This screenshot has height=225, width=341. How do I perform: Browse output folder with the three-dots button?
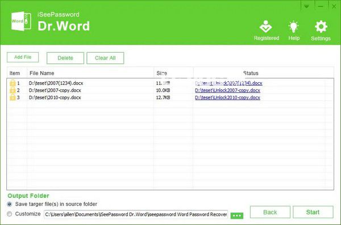click(x=237, y=216)
